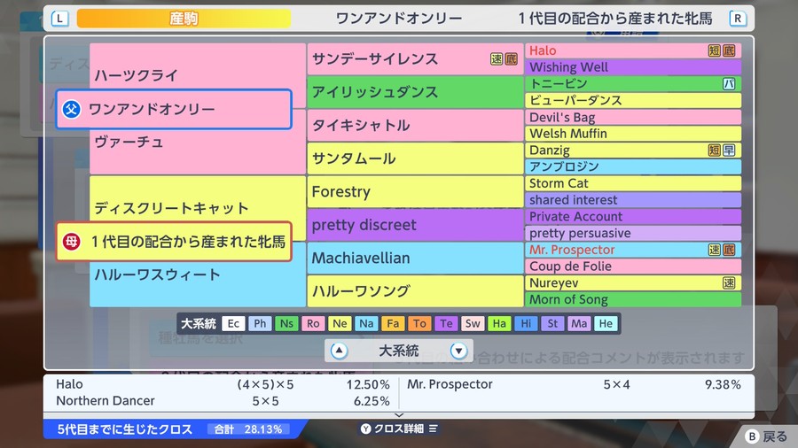798x448 pixels.
Task: Select the 産駒 tab
Action: coord(184,19)
